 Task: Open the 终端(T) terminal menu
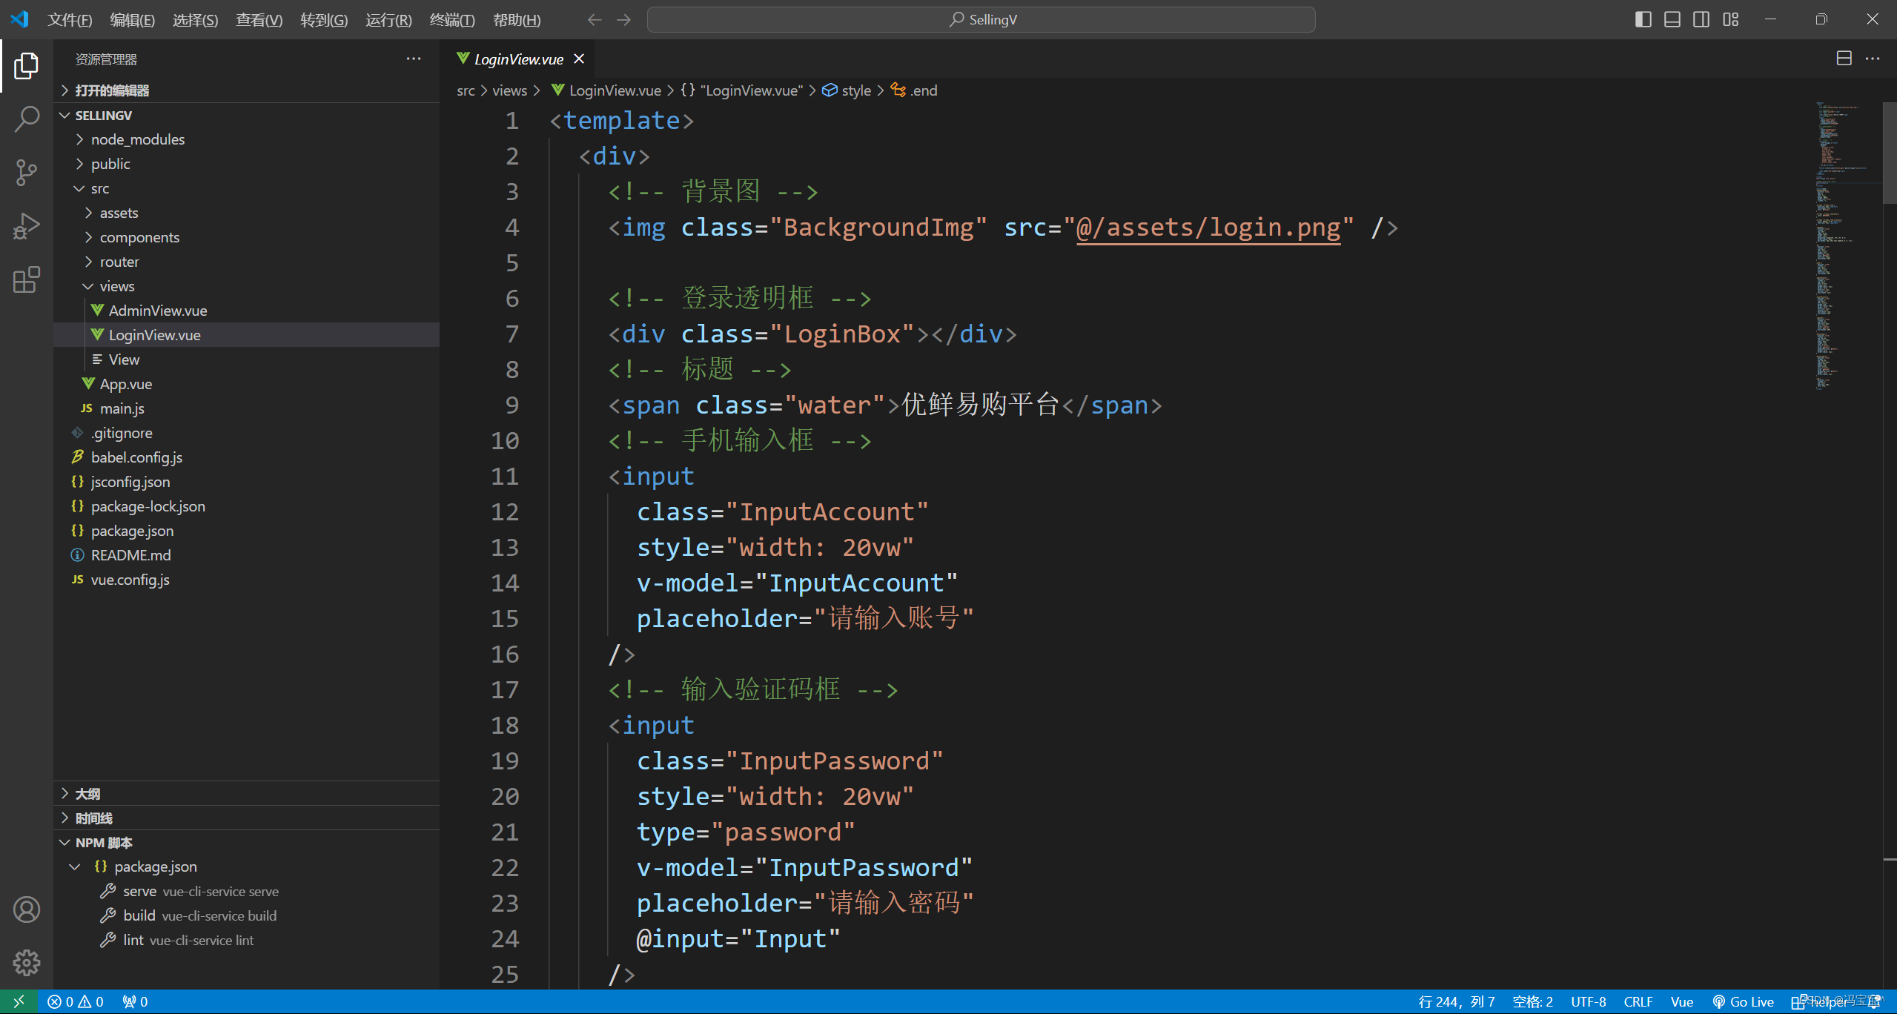451,20
